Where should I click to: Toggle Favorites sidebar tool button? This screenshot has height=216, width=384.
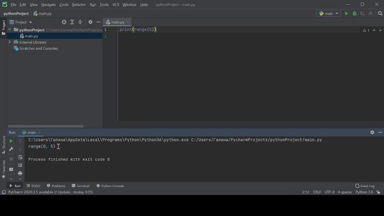[4, 169]
